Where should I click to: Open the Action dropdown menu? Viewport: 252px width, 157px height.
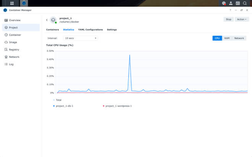[242, 19]
